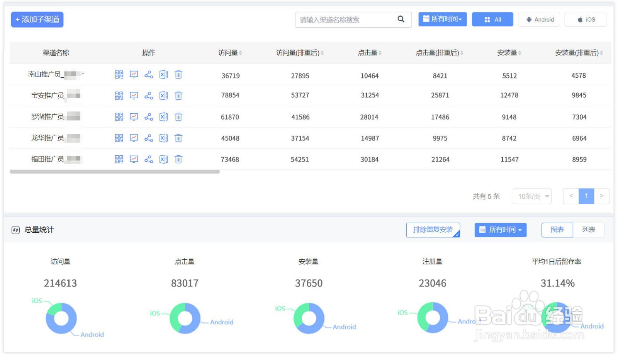The width and height of the screenshot is (618, 356).
Task: Open QR code for 南山推广员 channel
Action: pyautogui.click(x=119, y=75)
